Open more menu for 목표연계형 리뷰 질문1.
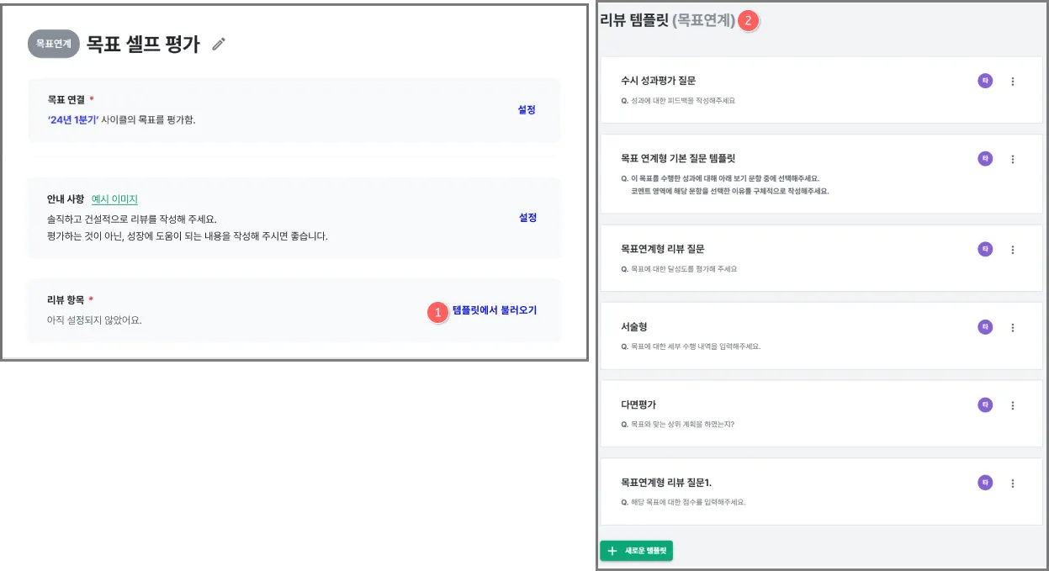Viewport: 1049px width, 571px height. tap(1013, 484)
